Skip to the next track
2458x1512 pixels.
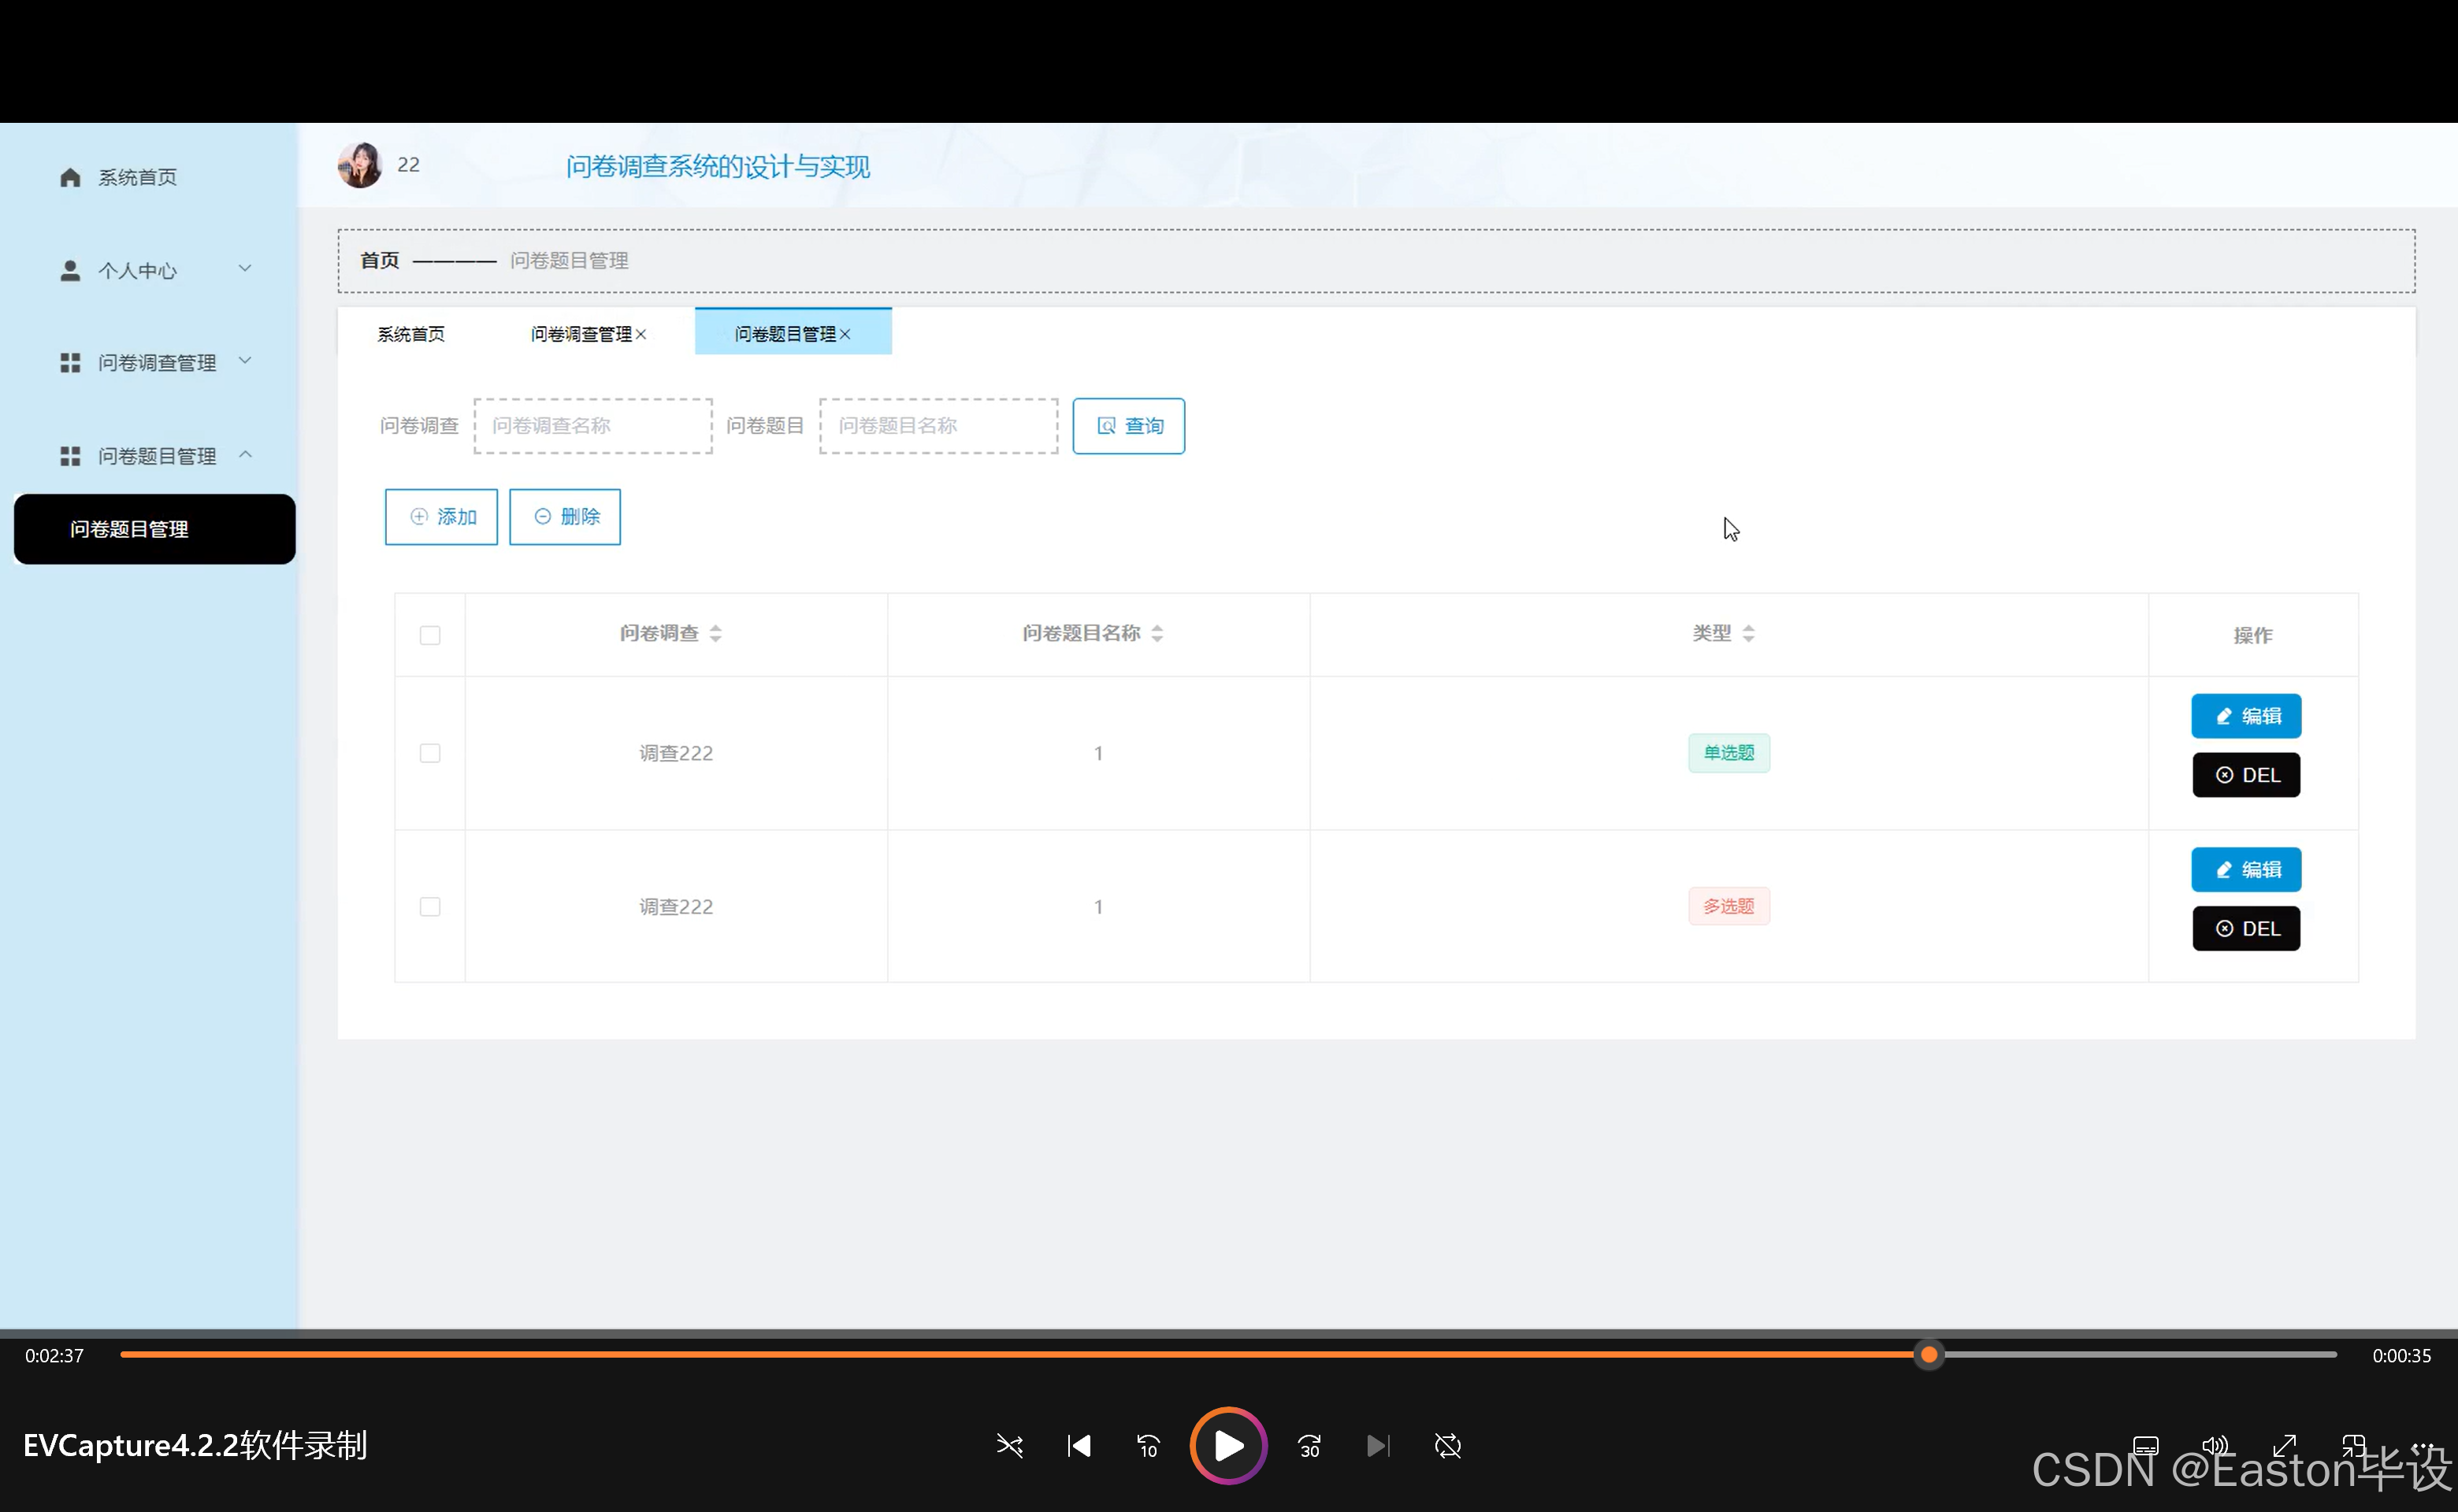coord(1378,1446)
